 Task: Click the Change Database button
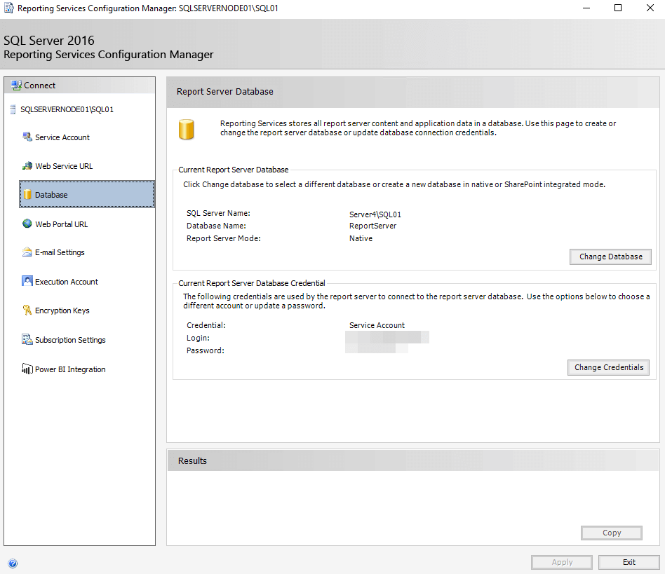point(610,257)
